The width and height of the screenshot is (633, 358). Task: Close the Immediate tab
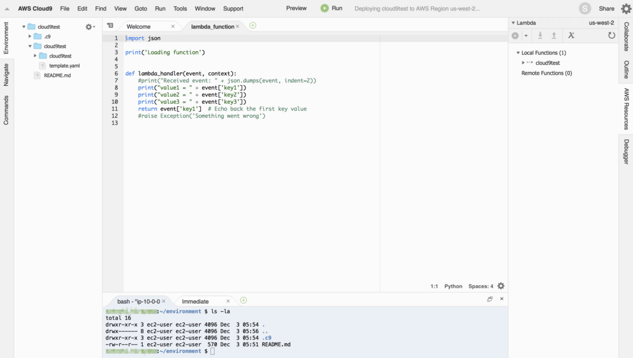click(x=228, y=301)
